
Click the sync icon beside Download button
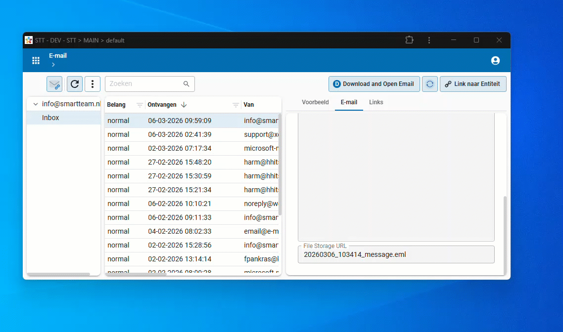click(x=430, y=84)
